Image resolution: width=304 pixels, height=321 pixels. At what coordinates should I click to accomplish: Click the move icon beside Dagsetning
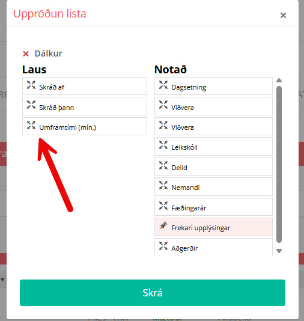pos(163,85)
